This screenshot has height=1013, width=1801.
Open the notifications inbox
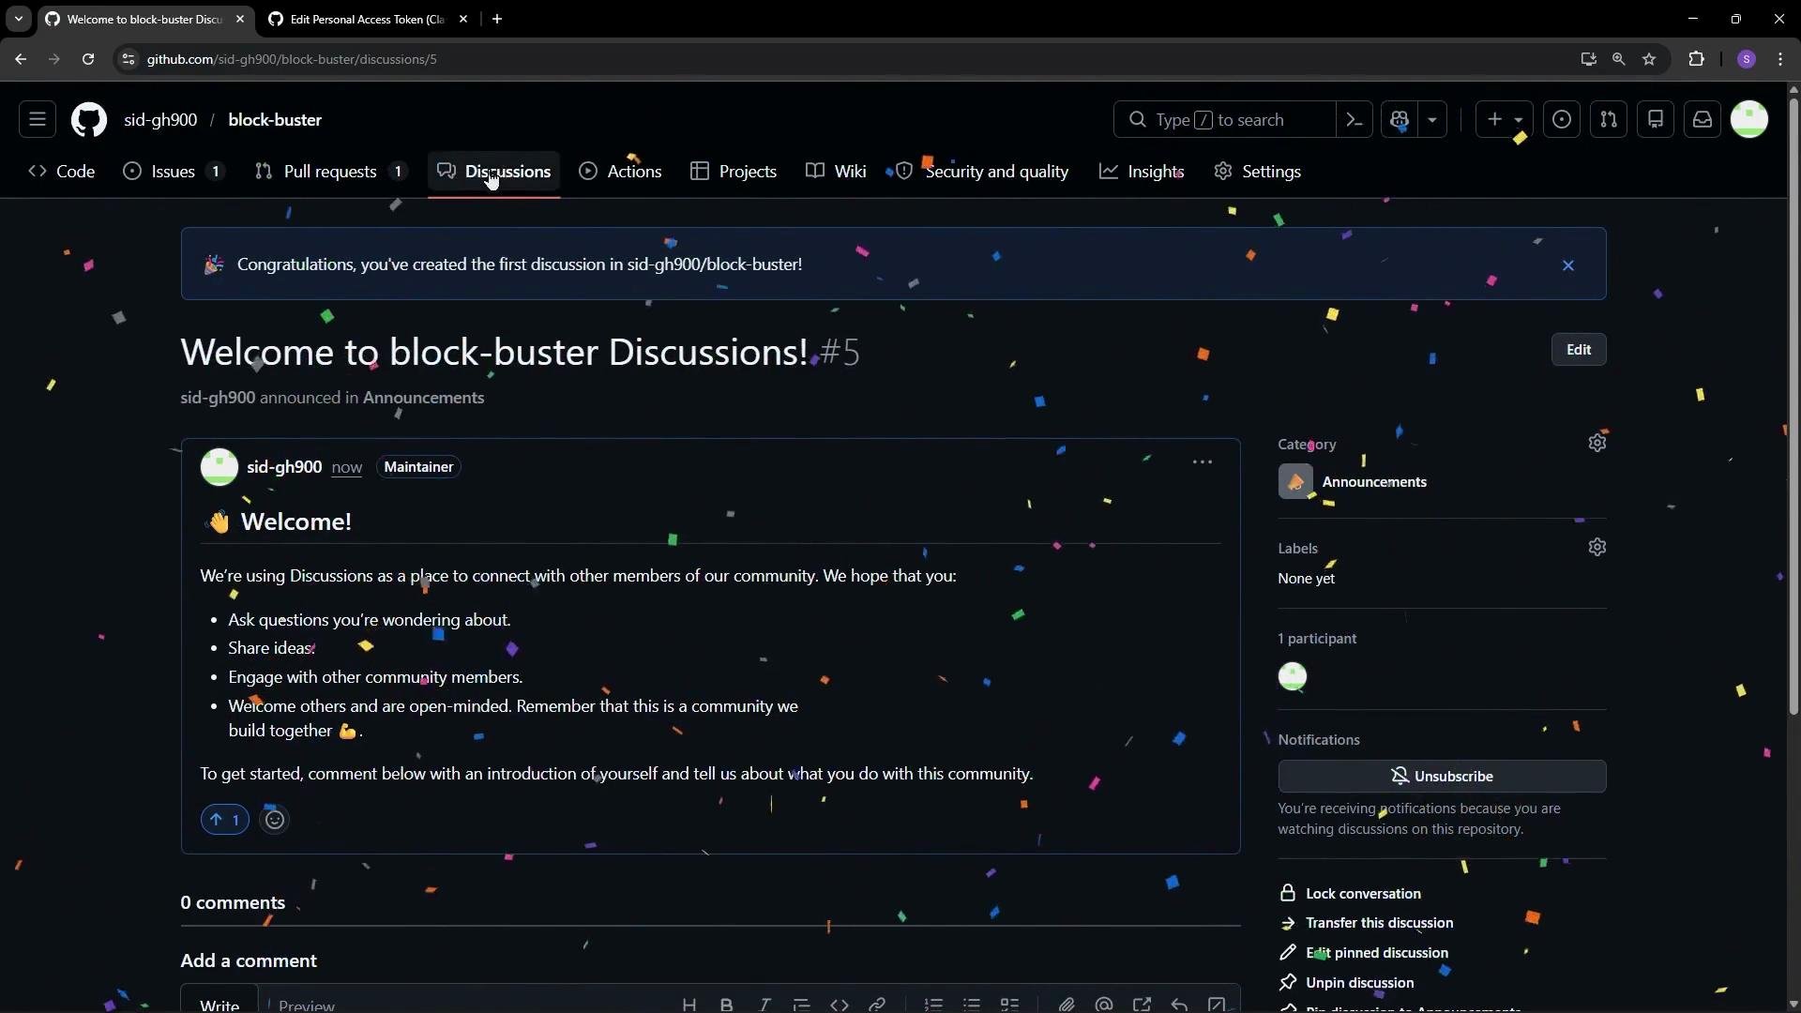[x=1703, y=120]
